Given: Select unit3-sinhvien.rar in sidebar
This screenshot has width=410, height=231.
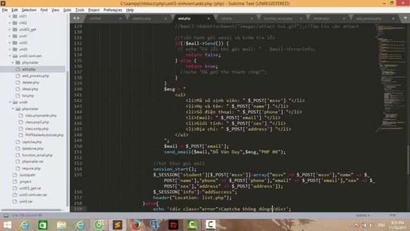Looking at the screenshot, I should click(33, 195).
